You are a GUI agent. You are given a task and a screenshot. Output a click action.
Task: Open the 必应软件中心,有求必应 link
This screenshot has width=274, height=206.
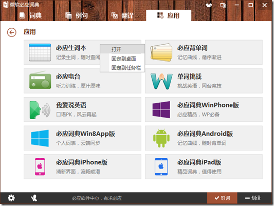tap(97, 198)
